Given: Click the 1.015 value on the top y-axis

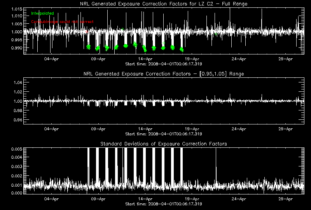Looking at the screenshot, I should pos(17,8).
